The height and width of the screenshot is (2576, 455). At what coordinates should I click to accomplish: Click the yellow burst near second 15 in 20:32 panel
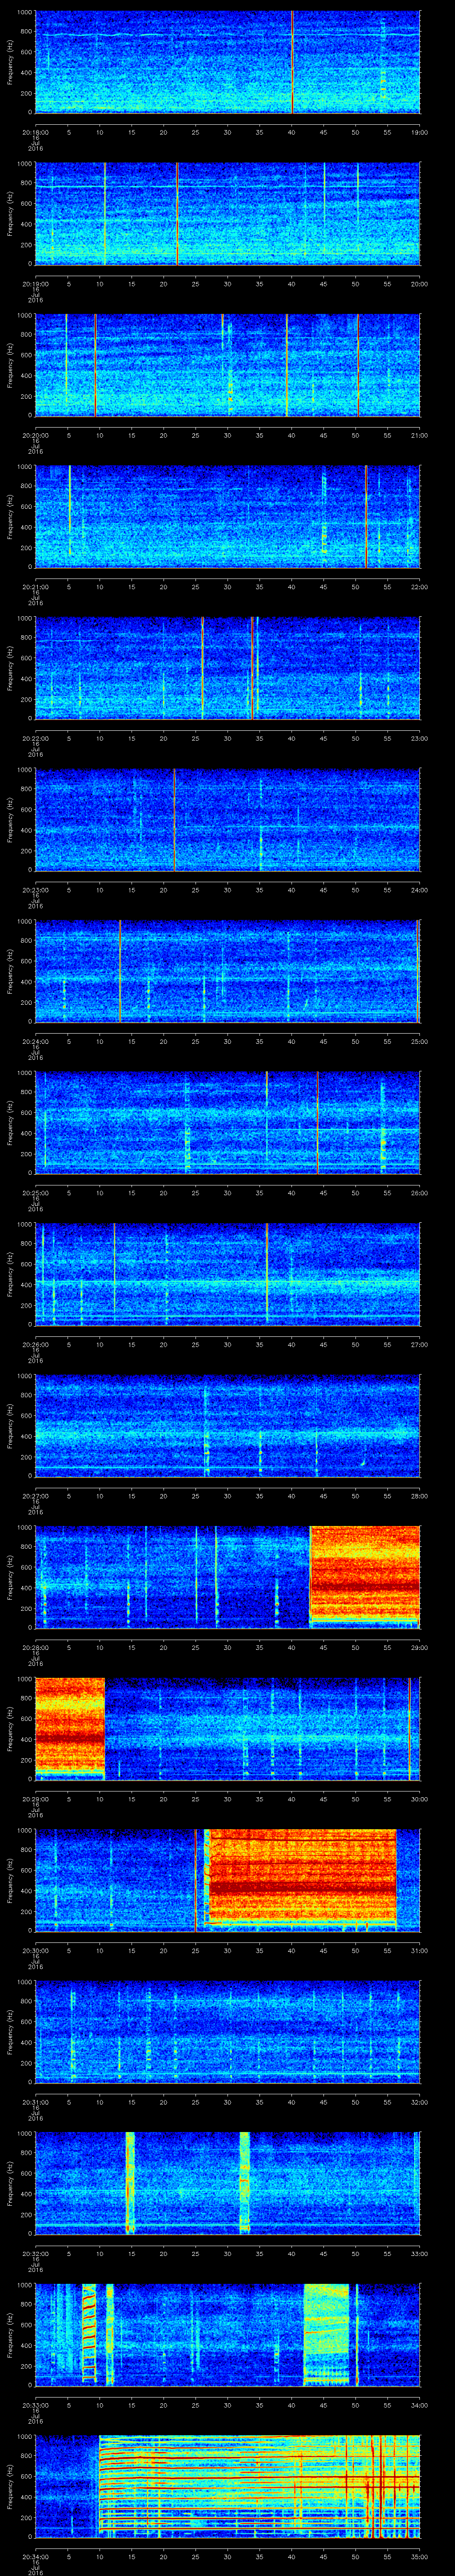pos(130,2183)
